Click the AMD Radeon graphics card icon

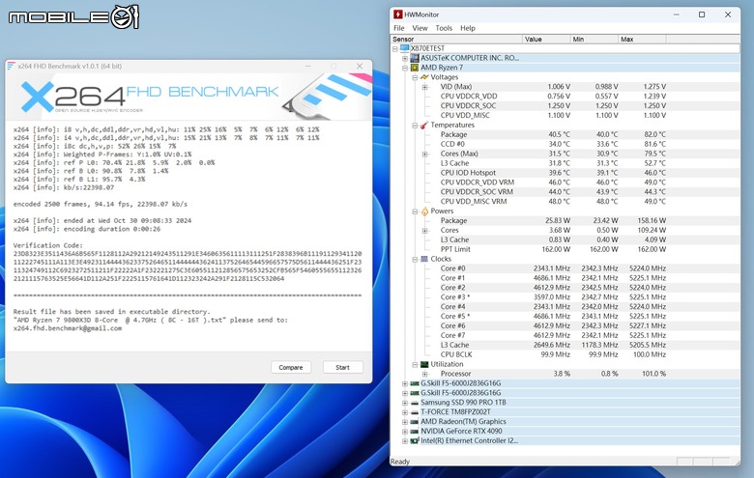[415, 422]
